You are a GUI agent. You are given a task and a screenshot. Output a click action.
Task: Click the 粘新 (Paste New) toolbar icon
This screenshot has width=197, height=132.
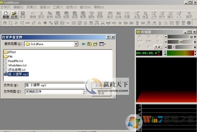[x=66, y=15]
